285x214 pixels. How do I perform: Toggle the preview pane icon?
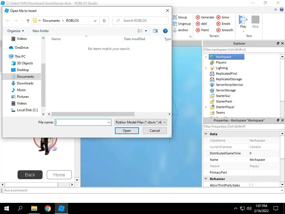point(155,31)
